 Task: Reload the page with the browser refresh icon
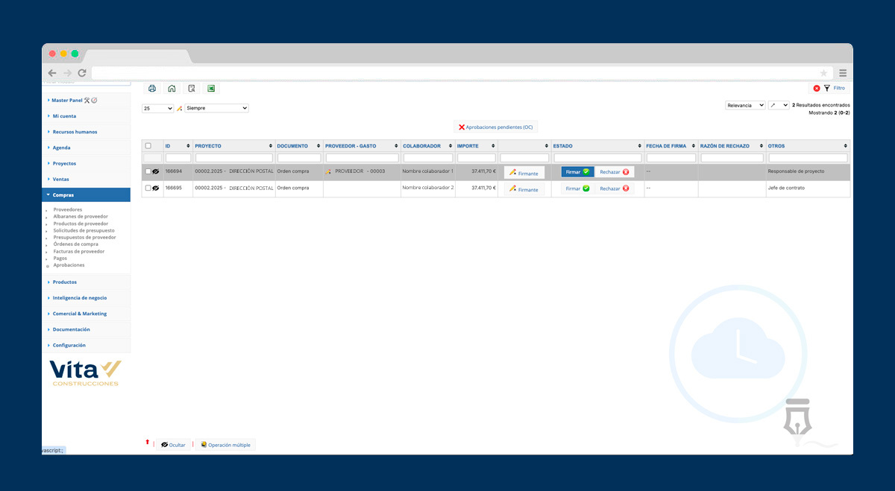[x=82, y=73]
